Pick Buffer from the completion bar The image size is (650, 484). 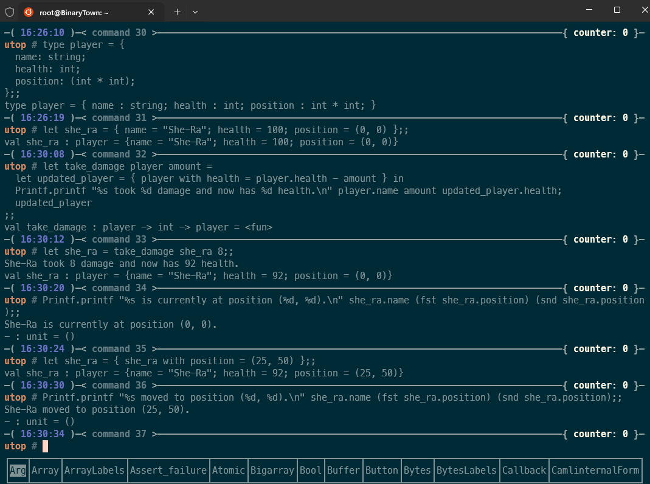click(344, 470)
